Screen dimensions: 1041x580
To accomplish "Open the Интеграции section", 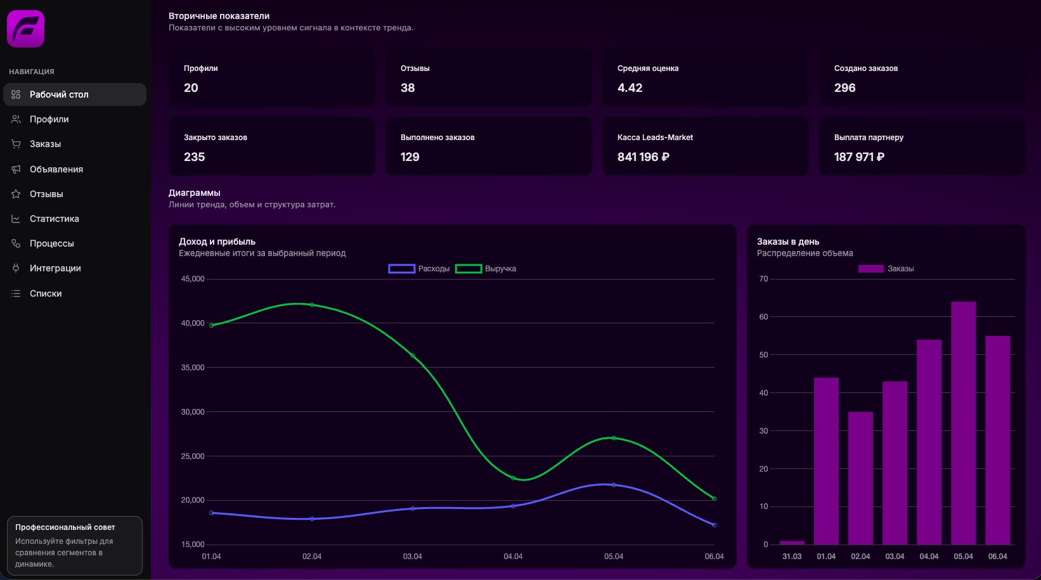I will click(x=75, y=268).
